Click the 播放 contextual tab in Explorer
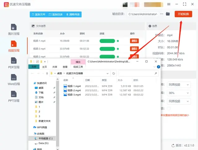Image resolution: width=198 pixels, height=150 pixels. pyautogui.click(x=78, y=62)
